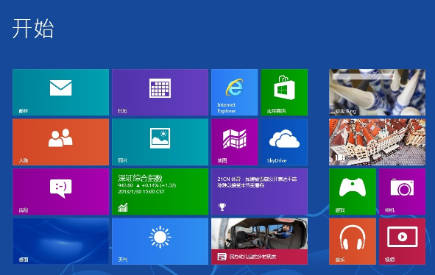Open the Weather tile (天气)

(x=160, y=241)
